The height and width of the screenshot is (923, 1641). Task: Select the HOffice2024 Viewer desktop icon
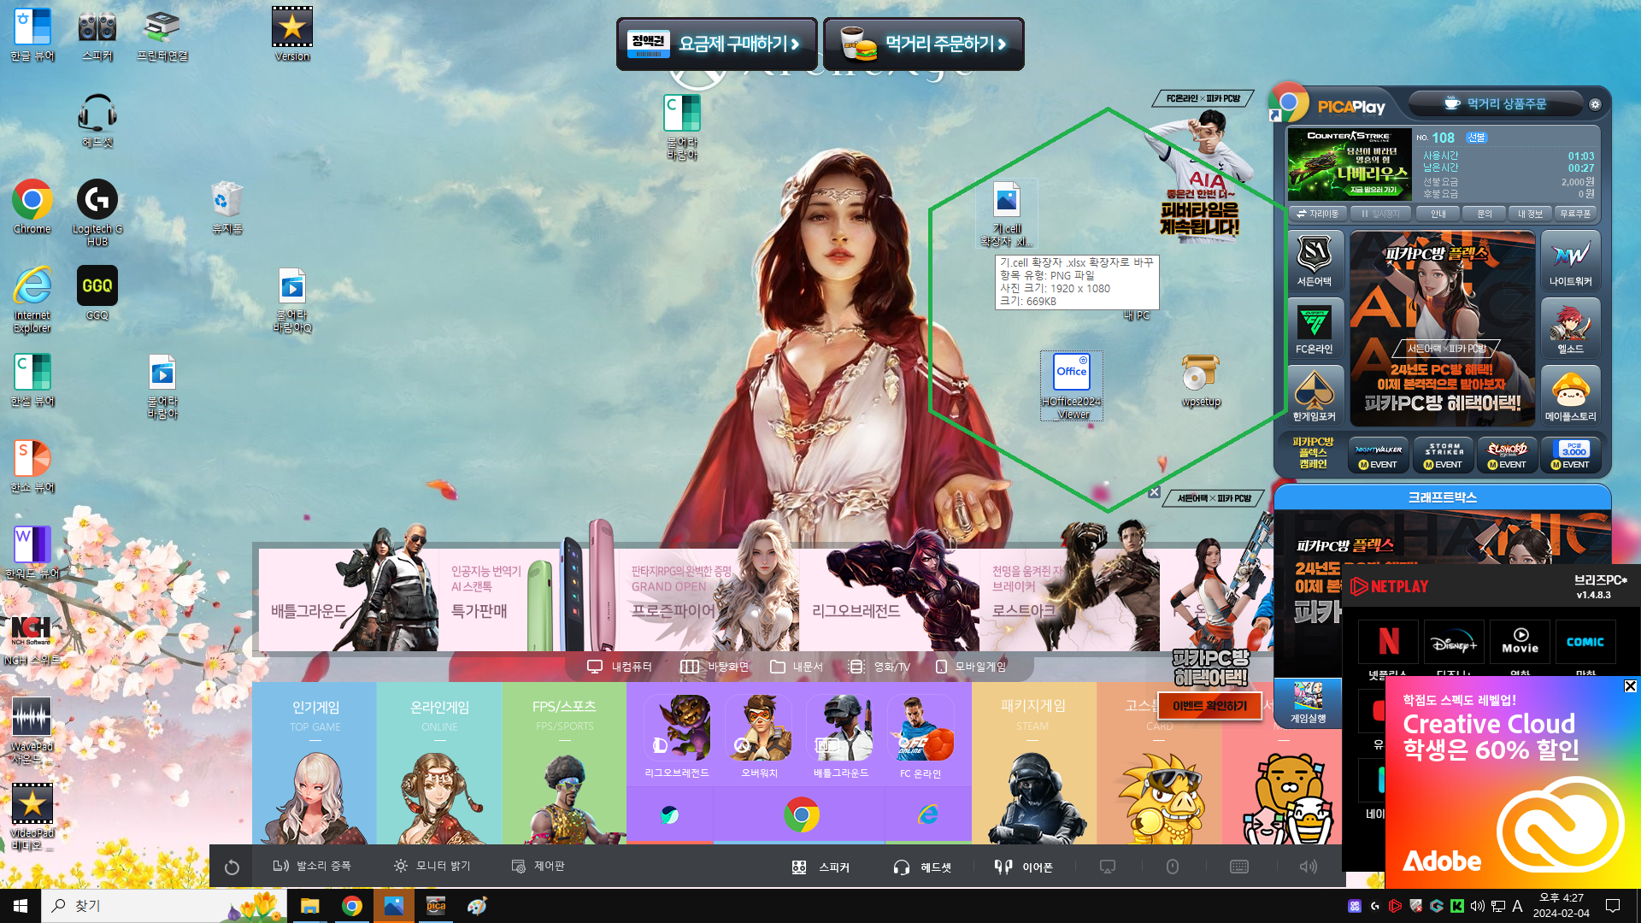coord(1072,386)
